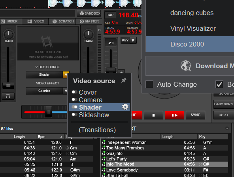The height and width of the screenshot is (177, 234).
Task: Click the music note icon beside Into The Mood
Action: tap(104, 164)
